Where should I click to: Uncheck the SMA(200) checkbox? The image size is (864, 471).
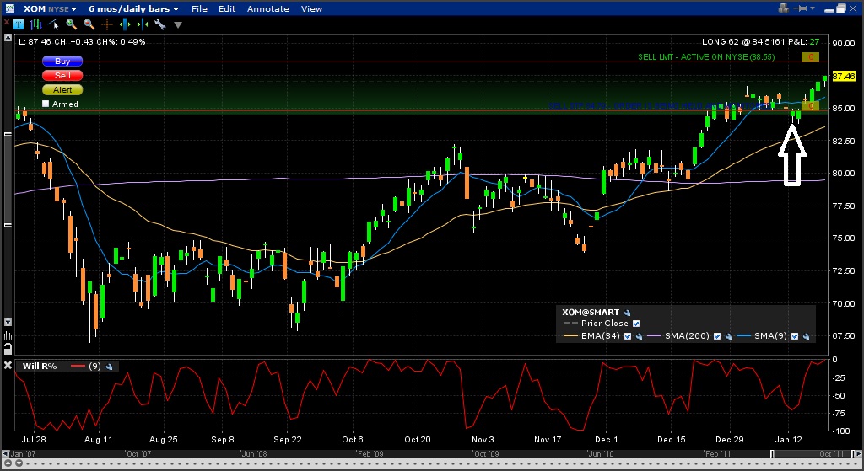point(717,336)
